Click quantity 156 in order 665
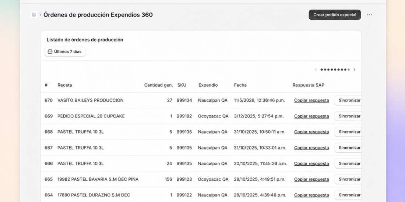Image resolution: width=405 pixels, height=202 pixels. 168,179
